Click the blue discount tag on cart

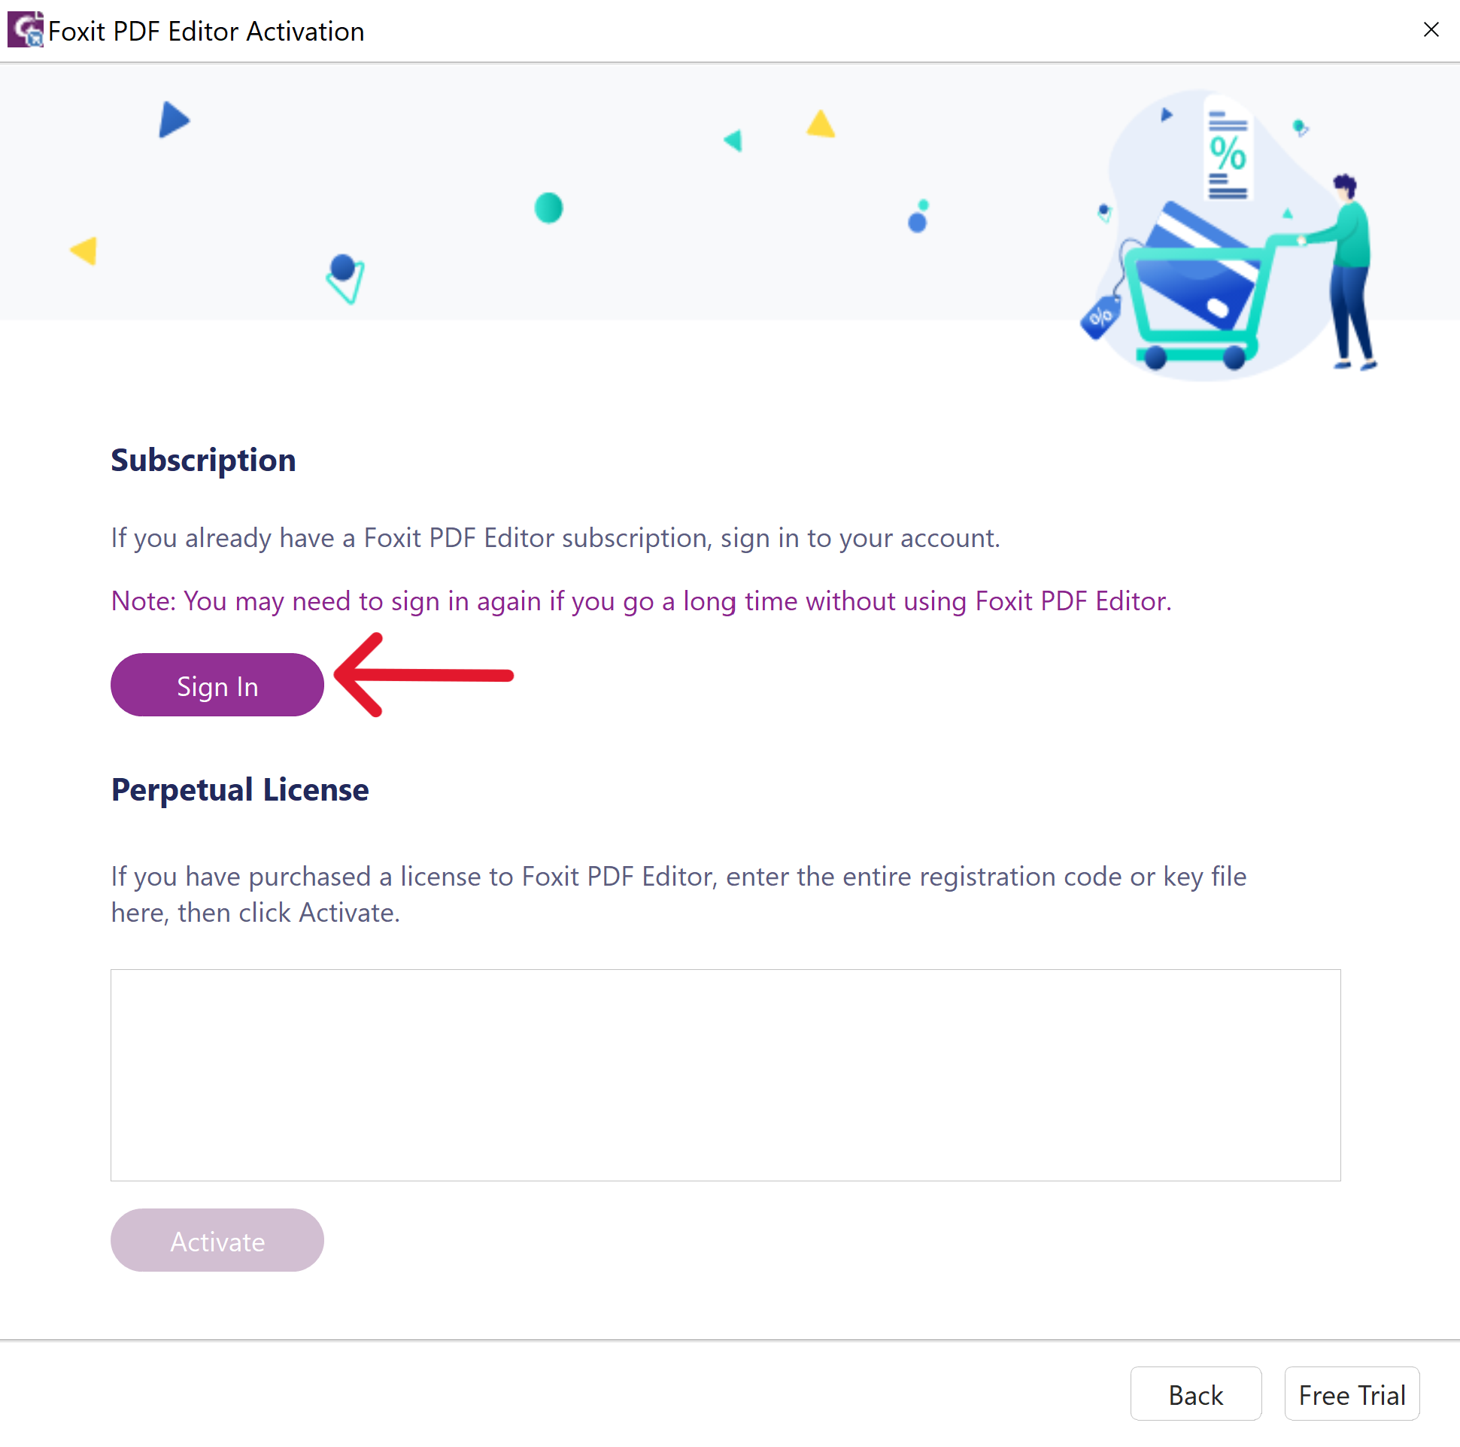1100,318
